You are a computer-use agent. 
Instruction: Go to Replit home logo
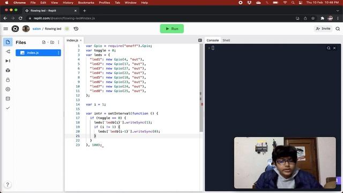click(15, 28)
